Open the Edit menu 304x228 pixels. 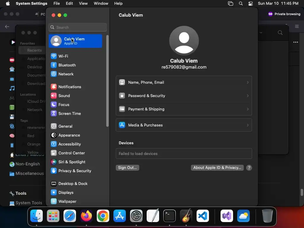tap(69, 4)
